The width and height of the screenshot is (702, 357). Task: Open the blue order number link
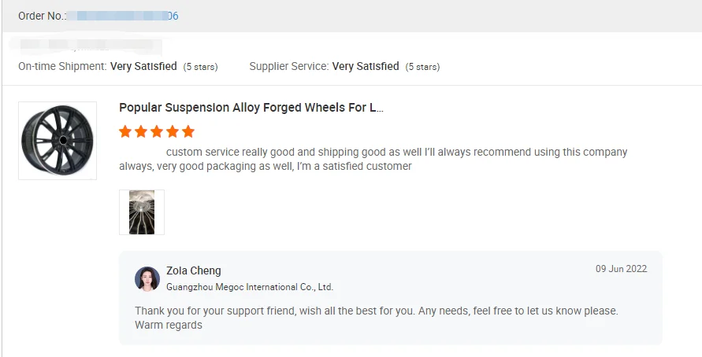[123, 16]
